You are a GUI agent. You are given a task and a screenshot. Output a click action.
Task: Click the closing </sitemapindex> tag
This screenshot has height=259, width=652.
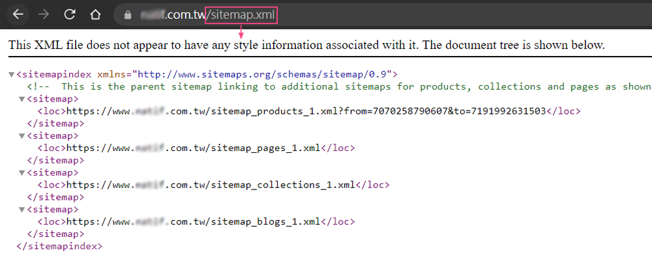(x=59, y=246)
